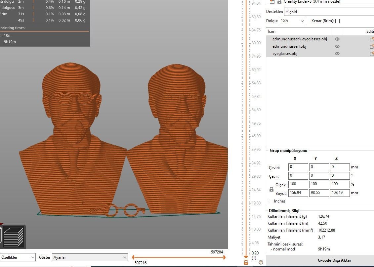Viewport: 374px width, 267px height.
Task: Click the filament length value 42,50
Action: click(322, 223)
